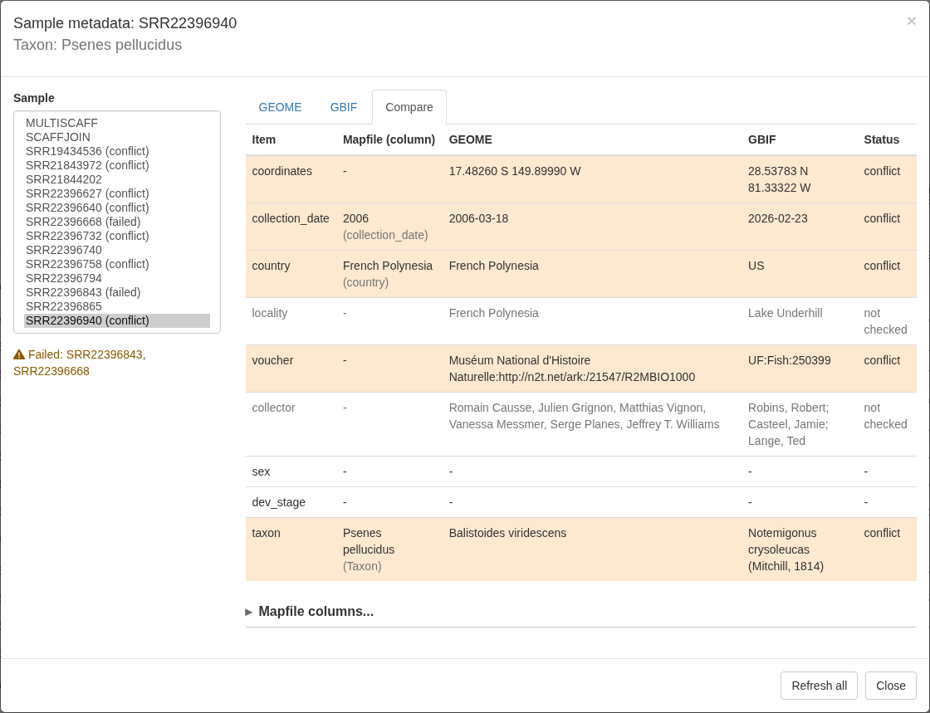Click the Close button
This screenshot has height=713, width=930.
click(891, 686)
